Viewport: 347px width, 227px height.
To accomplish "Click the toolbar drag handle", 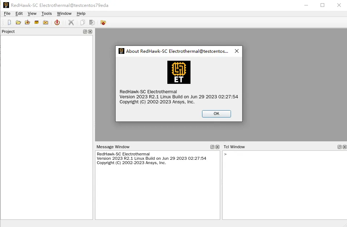I will pos(3,22).
